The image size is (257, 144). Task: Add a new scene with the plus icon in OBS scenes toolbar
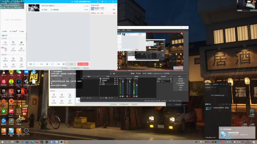coord(82,98)
